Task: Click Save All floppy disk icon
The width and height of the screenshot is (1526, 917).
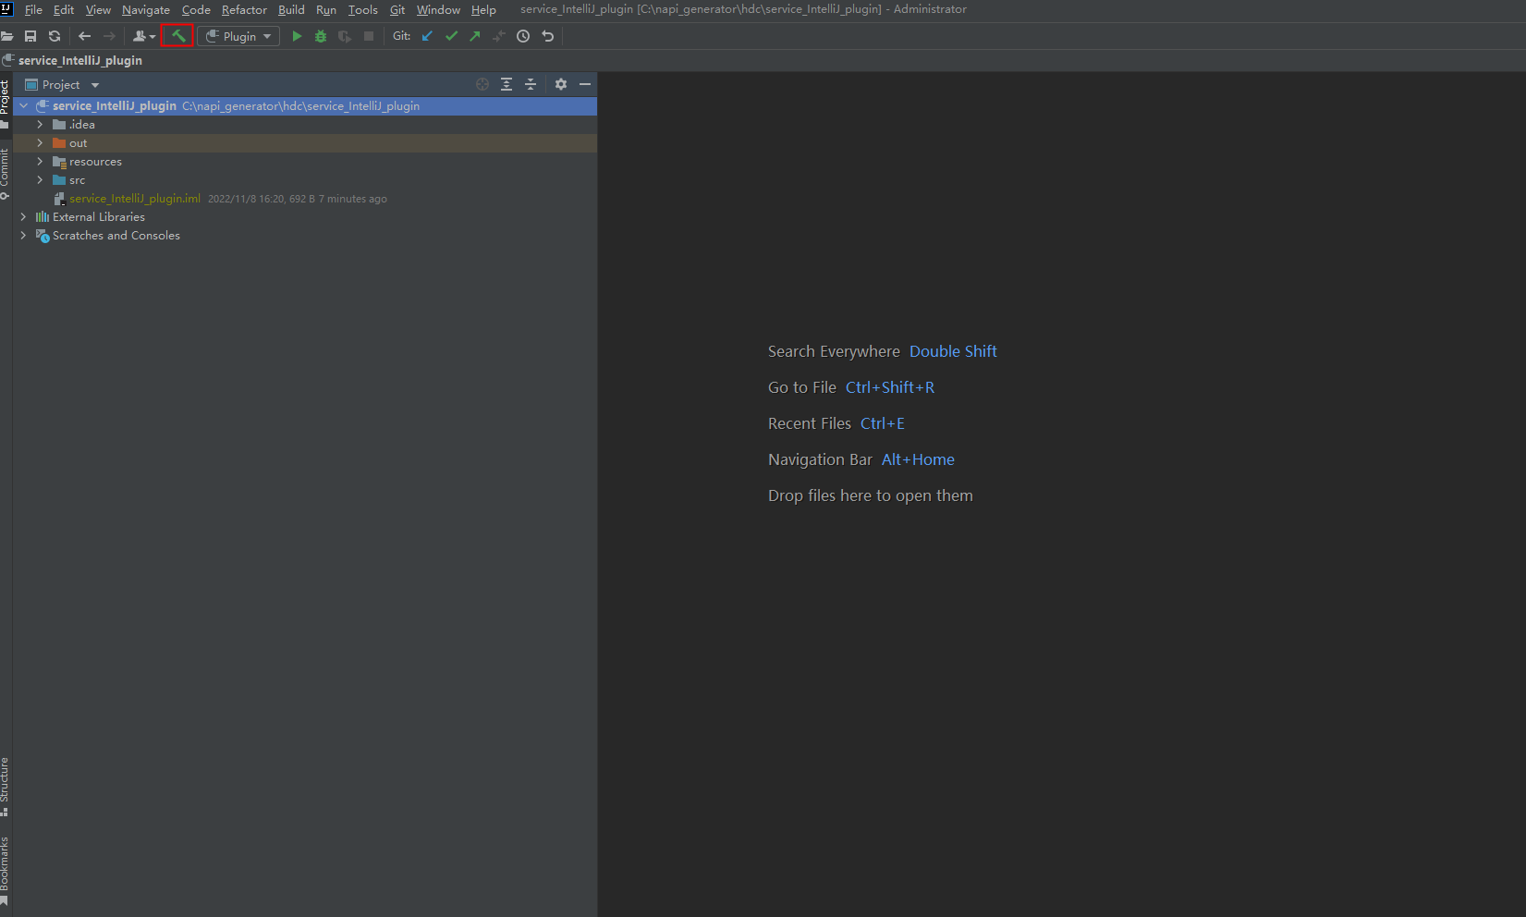Action: pos(31,36)
